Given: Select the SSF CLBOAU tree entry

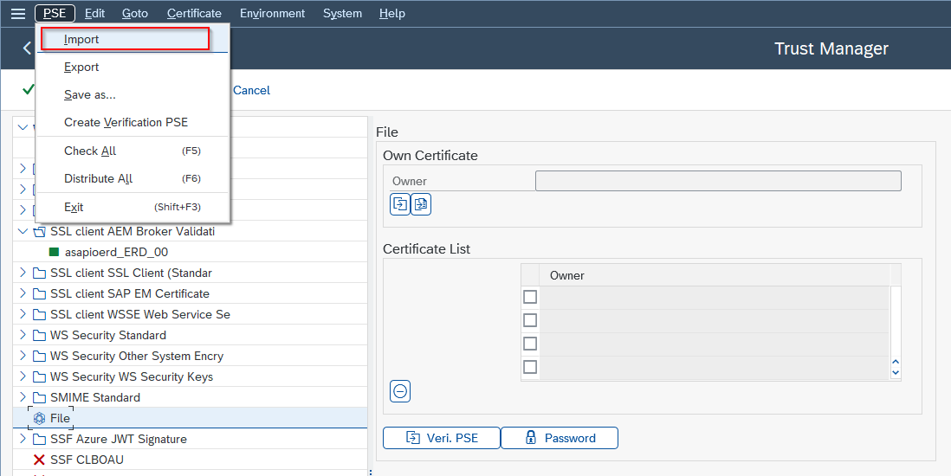Looking at the screenshot, I should (x=87, y=460).
